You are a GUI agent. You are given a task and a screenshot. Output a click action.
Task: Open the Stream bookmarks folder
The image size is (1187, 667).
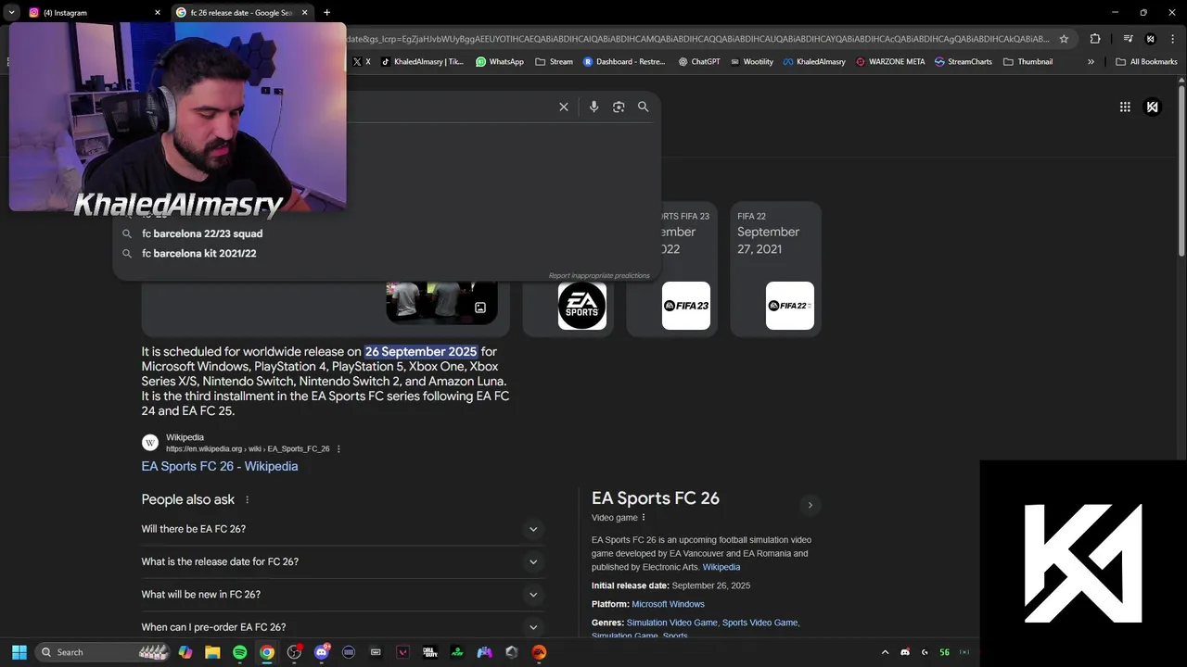[555, 62]
